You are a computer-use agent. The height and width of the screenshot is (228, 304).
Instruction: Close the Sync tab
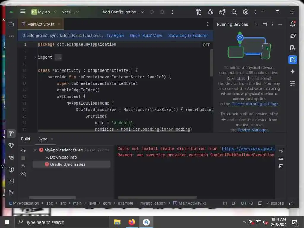click(52, 139)
